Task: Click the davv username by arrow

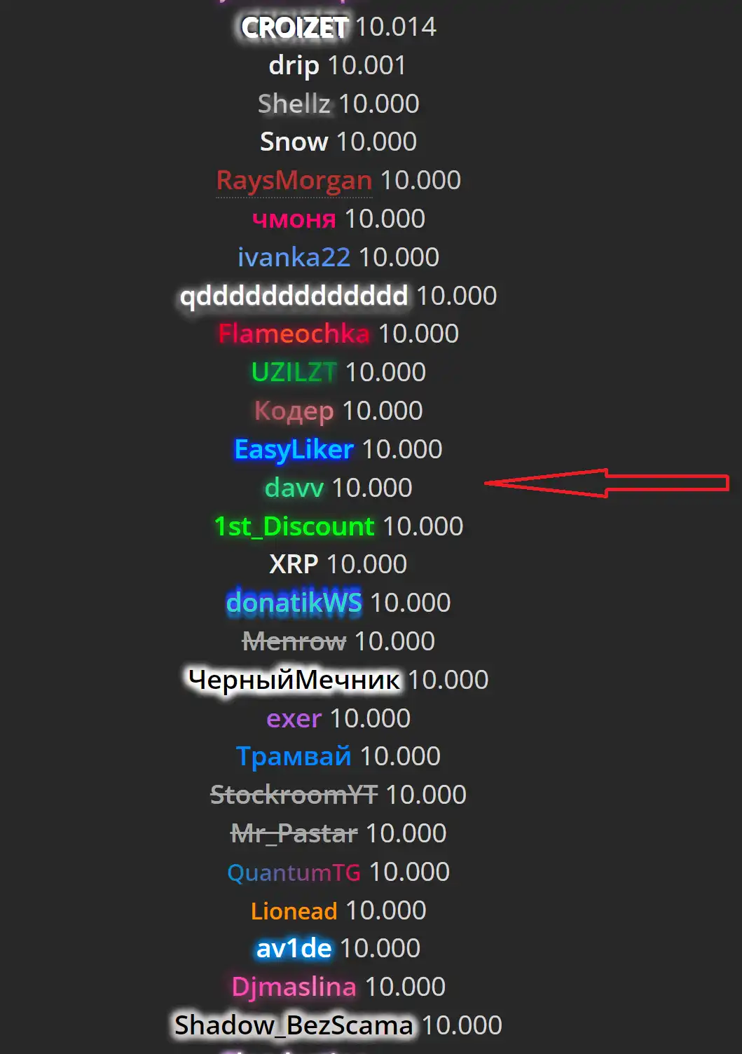Action: point(294,488)
